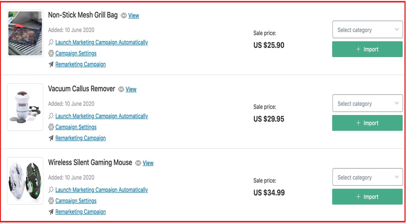Open Campaign Settings link for Vacuum Callus Remover

pos(76,127)
